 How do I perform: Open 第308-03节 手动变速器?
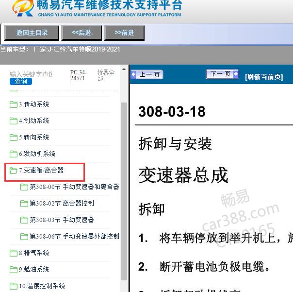point(62,220)
